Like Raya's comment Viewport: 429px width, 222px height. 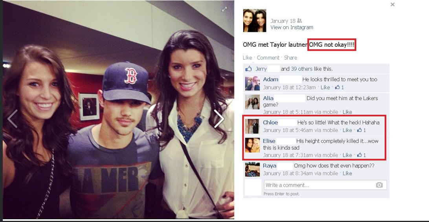point(347,173)
